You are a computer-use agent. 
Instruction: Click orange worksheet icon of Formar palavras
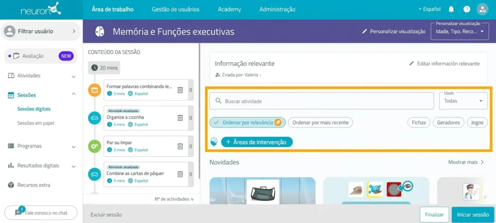(94, 90)
